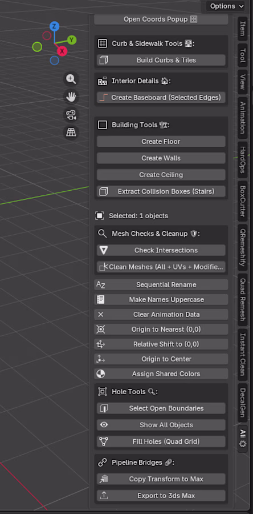253x514 pixels.
Task: Click Open Coords Popup button
Action: click(161, 19)
